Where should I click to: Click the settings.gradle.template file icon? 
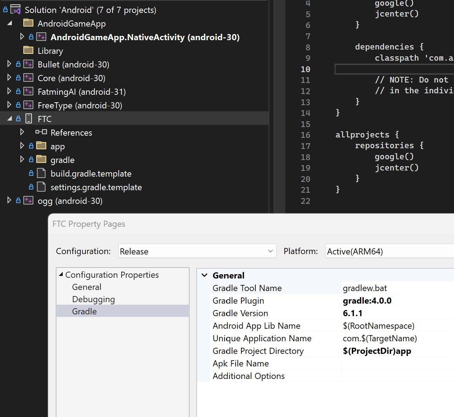(42, 187)
